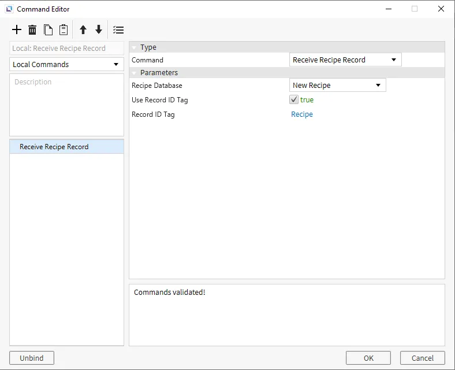Copy the selected command
The image size is (455, 370).
(49, 30)
